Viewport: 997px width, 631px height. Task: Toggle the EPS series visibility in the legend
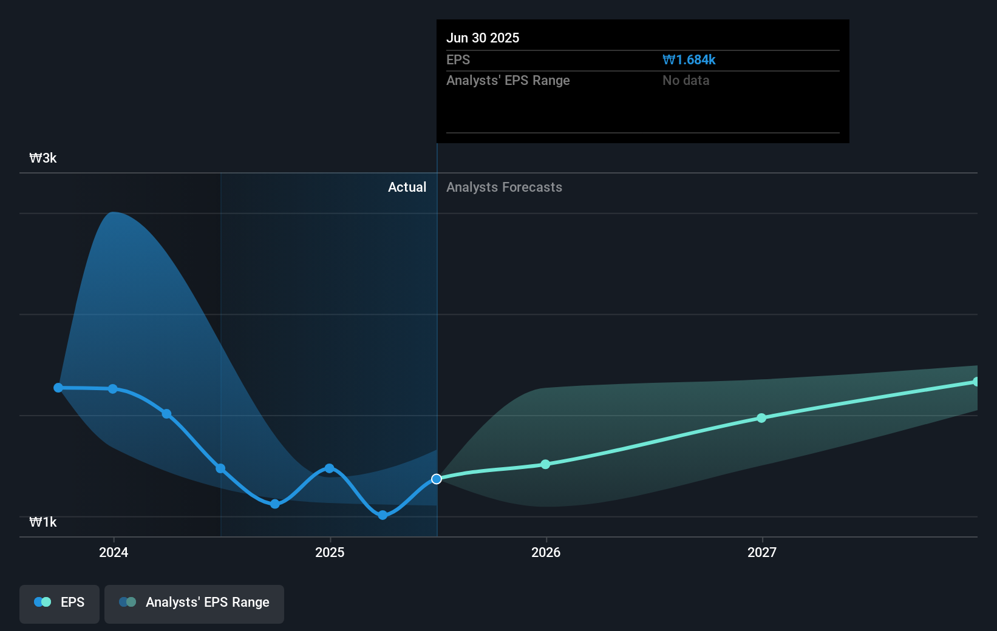point(59,603)
